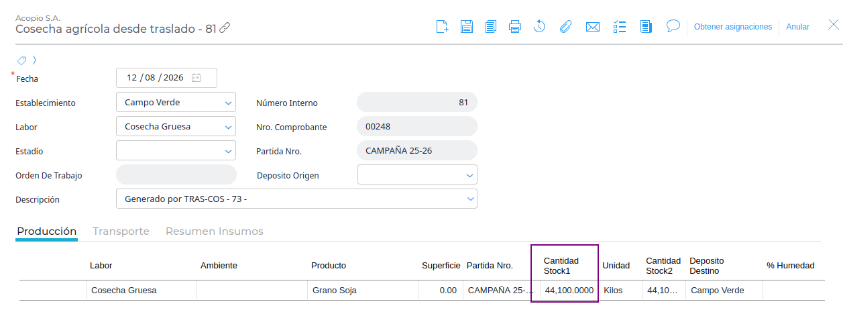
Task: Click the Producto column header
Action: pyautogui.click(x=329, y=266)
